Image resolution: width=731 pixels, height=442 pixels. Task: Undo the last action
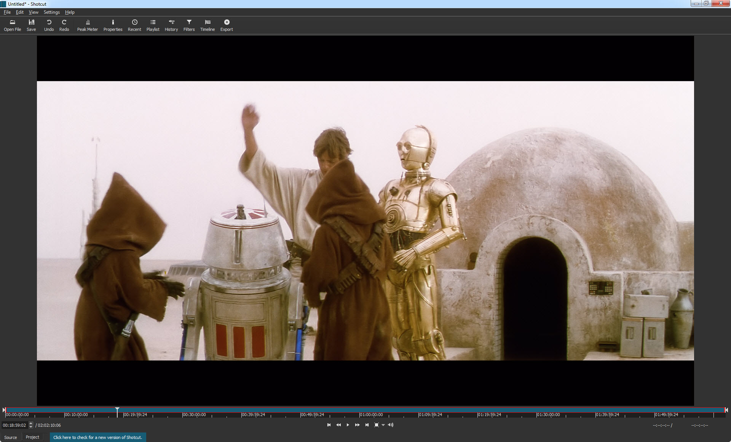pyautogui.click(x=49, y=25)
